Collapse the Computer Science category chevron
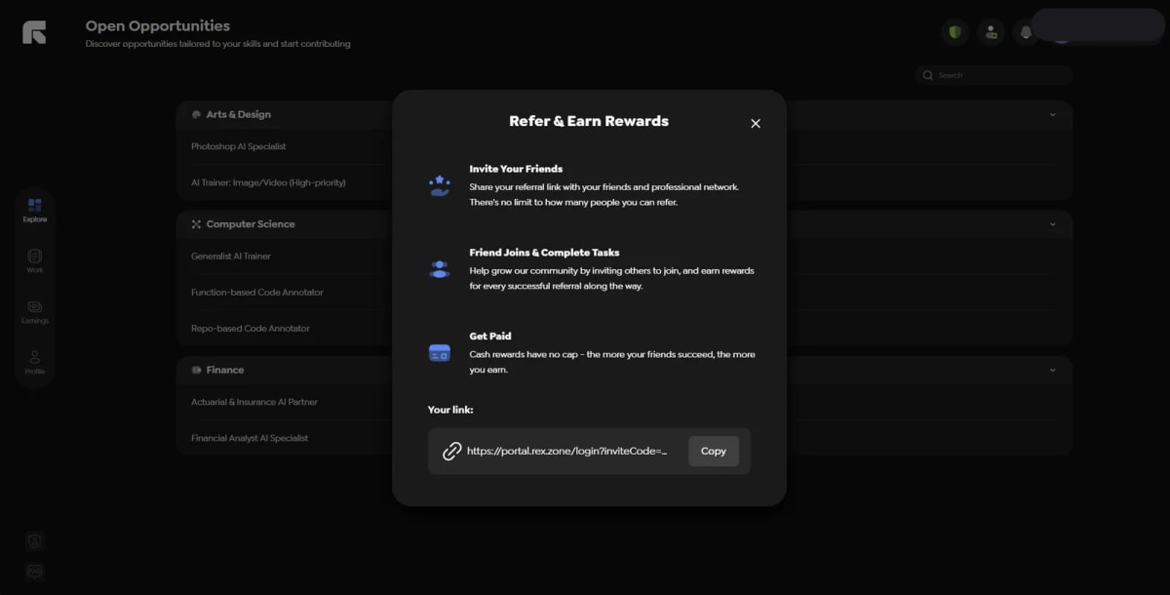 pos(1052,224)
